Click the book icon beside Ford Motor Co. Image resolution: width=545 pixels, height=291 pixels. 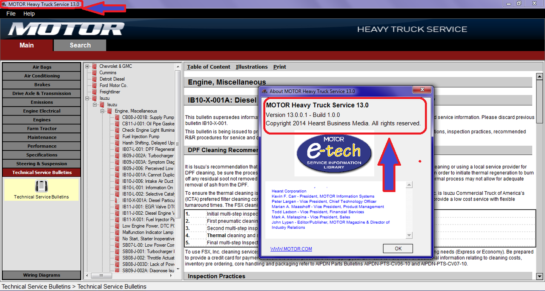coord(95,86)
